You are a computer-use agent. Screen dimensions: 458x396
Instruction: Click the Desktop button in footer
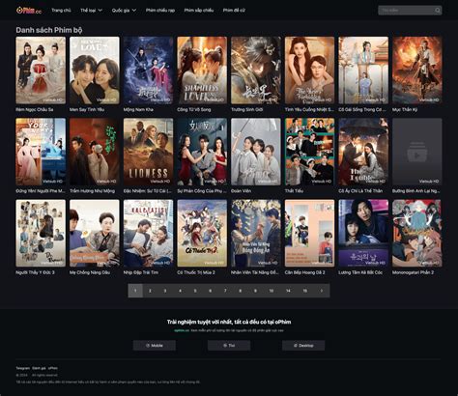pyautogui.click(x=303, y=346)
